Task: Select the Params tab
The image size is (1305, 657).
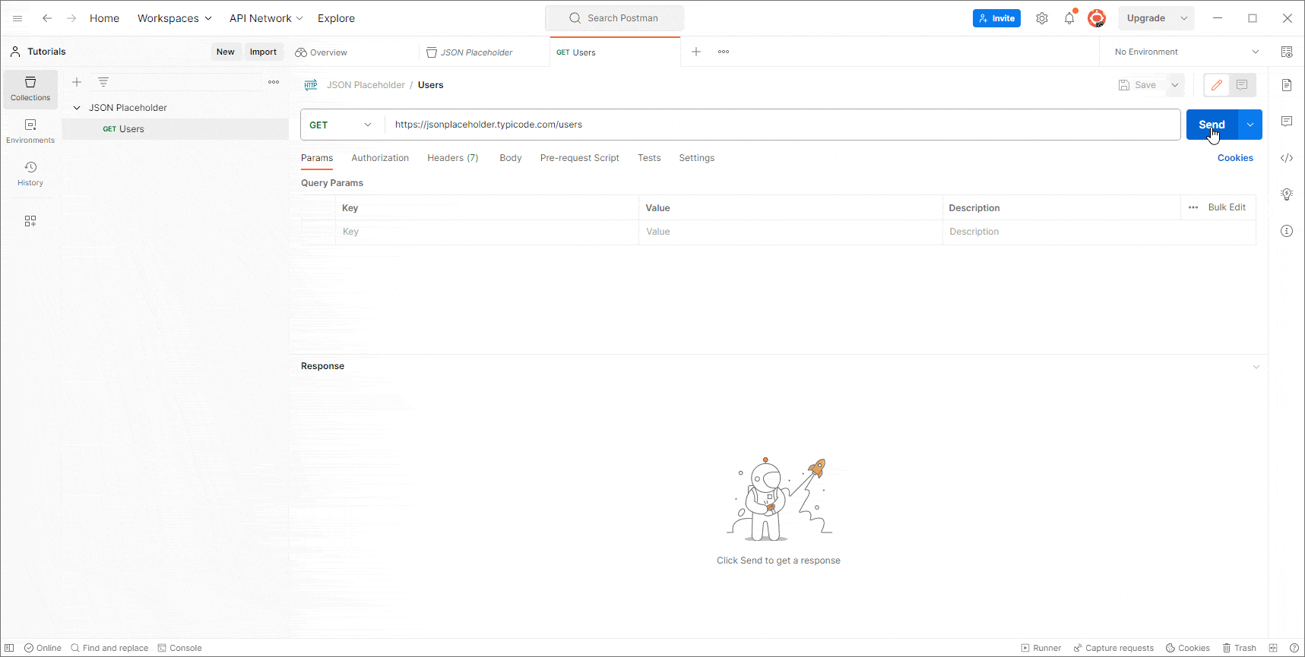Action: [317, 158]
